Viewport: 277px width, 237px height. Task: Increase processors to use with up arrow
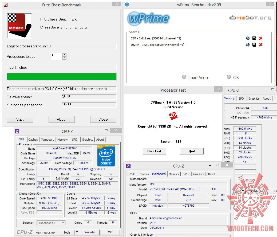pyautogui.click(x=65, y=55)
